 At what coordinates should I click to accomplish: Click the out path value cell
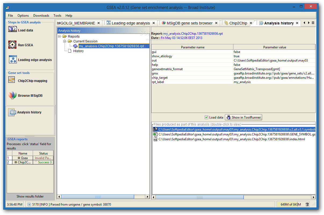tap(274, 60)
